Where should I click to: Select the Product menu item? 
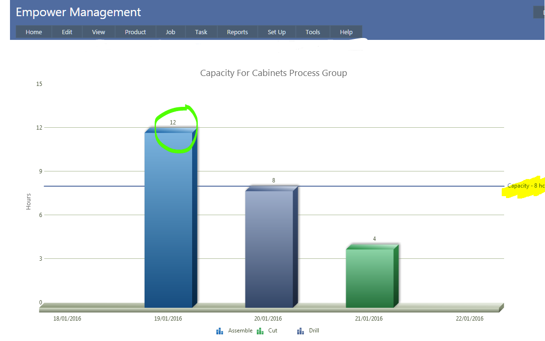(136, 32)
